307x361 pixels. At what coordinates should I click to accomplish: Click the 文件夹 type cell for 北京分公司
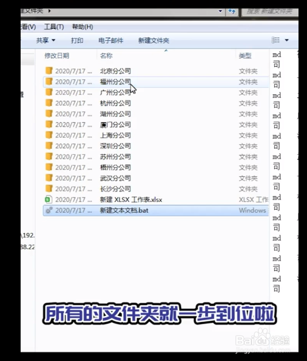coord(248,71)
